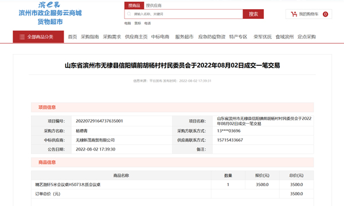Click the 商品名称 column header
This screenshot has width=344, height=206.
point(121,176)
